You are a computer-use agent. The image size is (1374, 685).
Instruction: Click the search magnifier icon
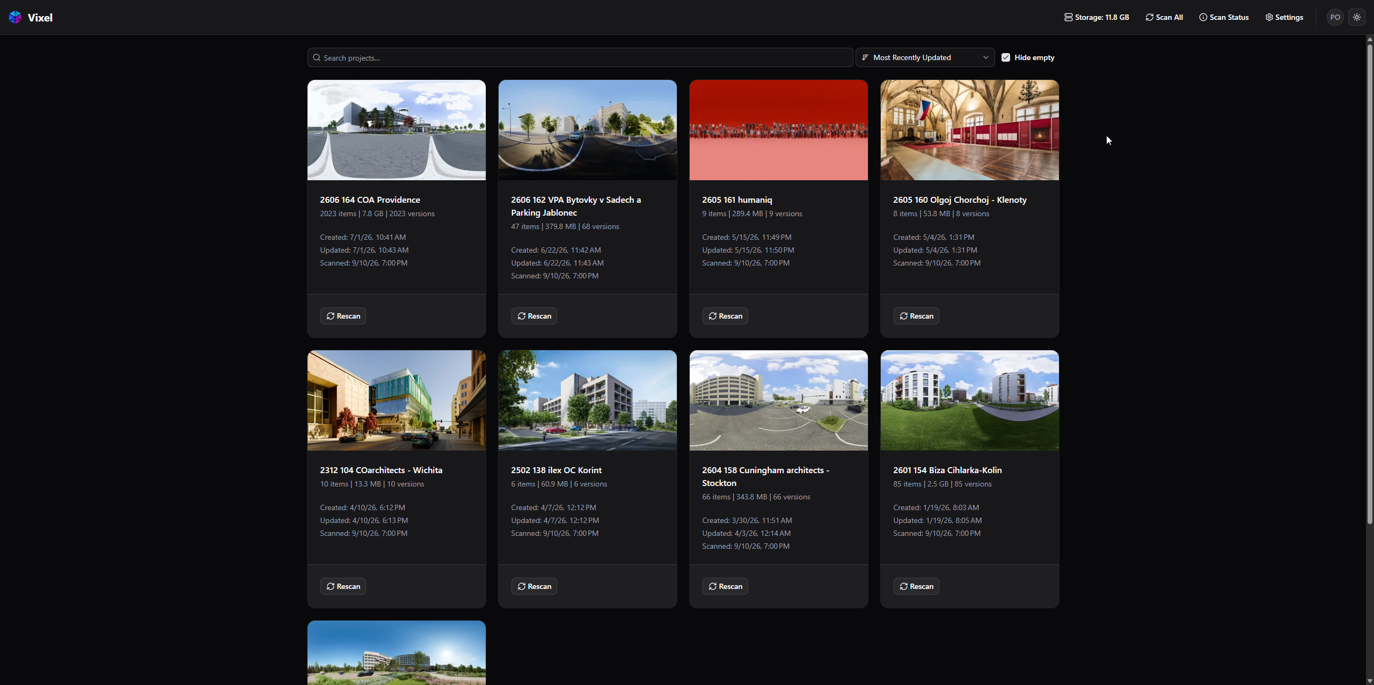pyautogui.click(x=317, y=57)
